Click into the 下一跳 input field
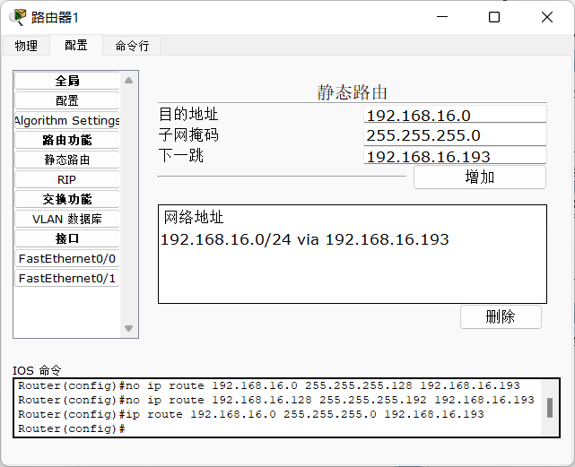 tap(455, 155)
